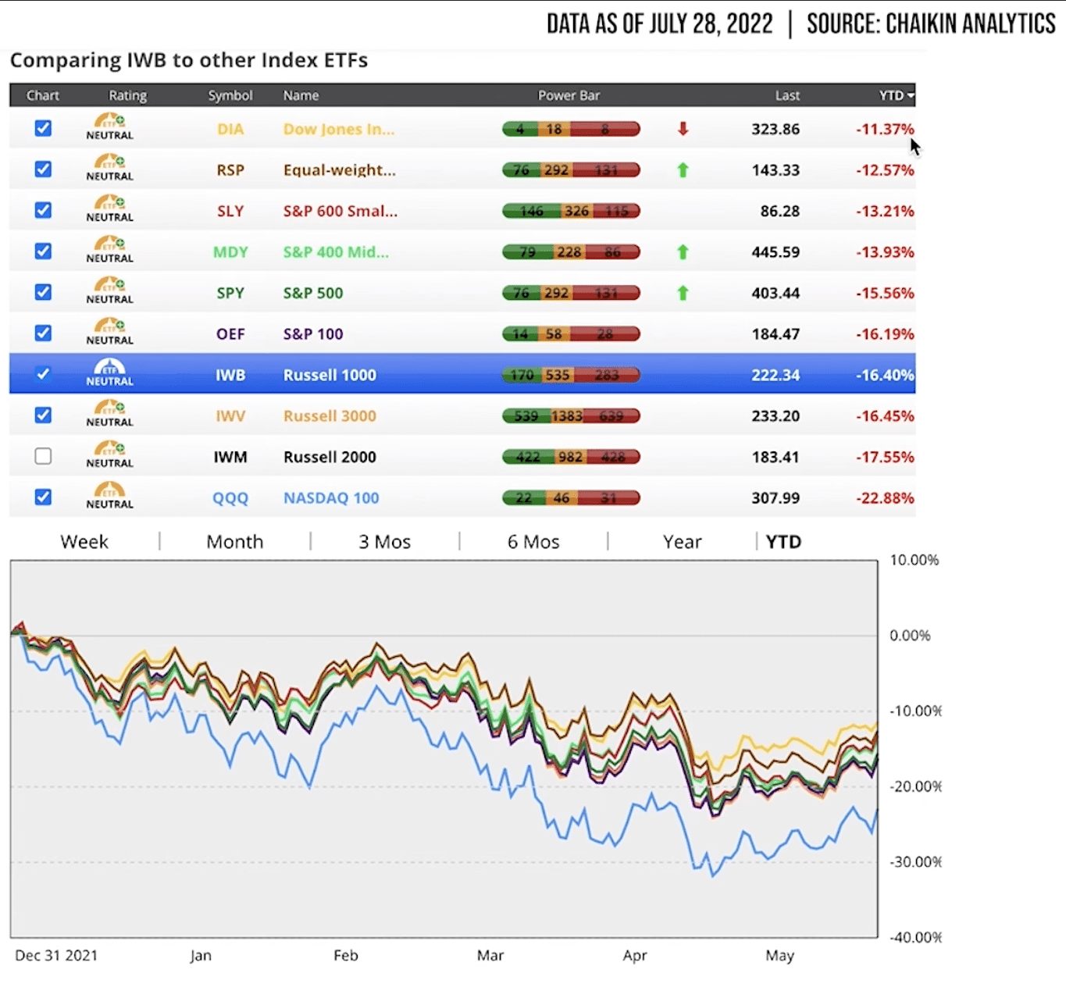The image size is (1066, 991).
Task: Sort by the Last column header
Action: (x=787, y=95)
